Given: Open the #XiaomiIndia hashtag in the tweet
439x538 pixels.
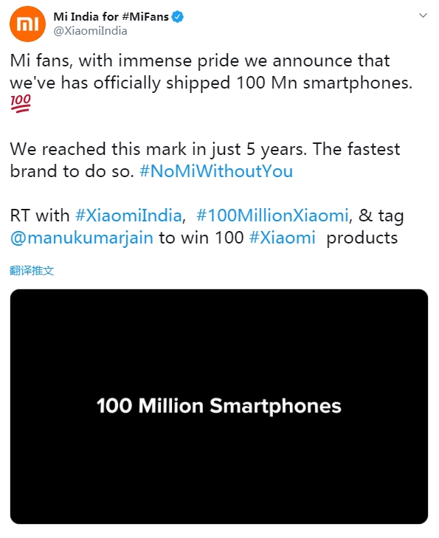Looking at the screenshot, I should (x=128, y=215).
